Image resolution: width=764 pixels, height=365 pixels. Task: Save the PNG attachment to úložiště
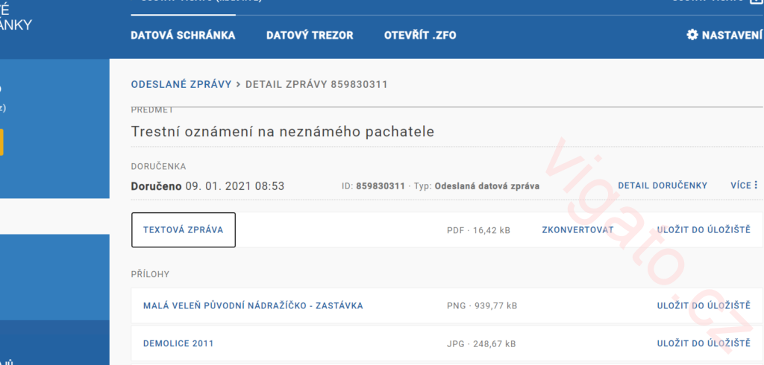tap(703, 306)
